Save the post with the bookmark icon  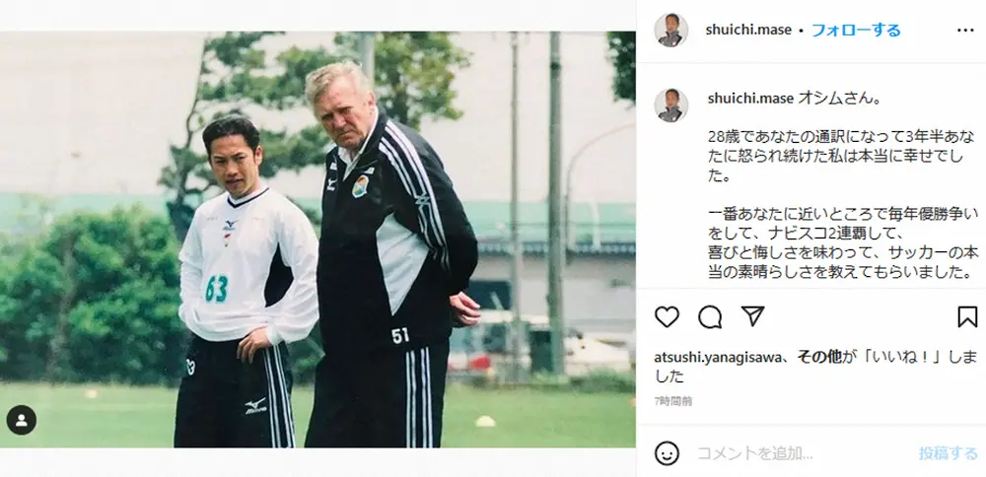(967, 316)
